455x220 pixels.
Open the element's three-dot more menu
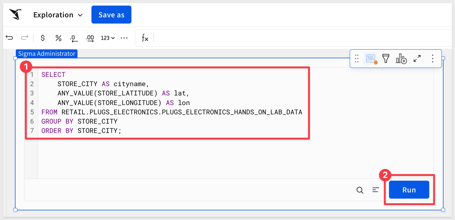click(433, 59)
